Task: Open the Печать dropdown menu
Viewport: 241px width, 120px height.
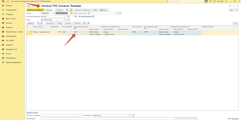Action: [x=104, y=10]
